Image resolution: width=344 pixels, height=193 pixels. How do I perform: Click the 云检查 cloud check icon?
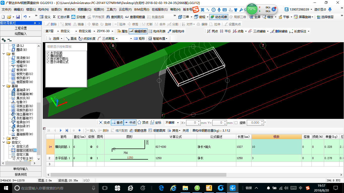[x=73, y=17]
